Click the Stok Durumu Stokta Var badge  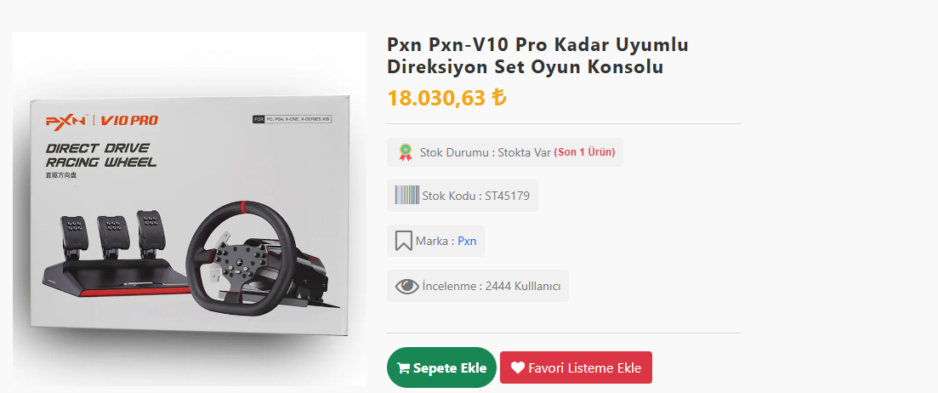(505, 152)
